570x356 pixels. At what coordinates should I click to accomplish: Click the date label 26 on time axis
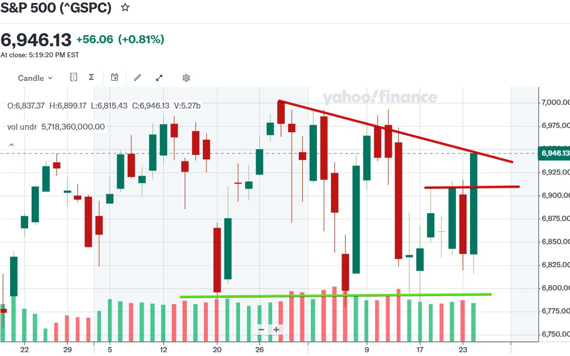click(260, 350)
